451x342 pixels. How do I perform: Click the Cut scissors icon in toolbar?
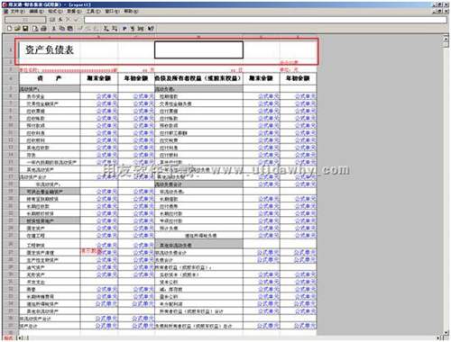[54, 29]
